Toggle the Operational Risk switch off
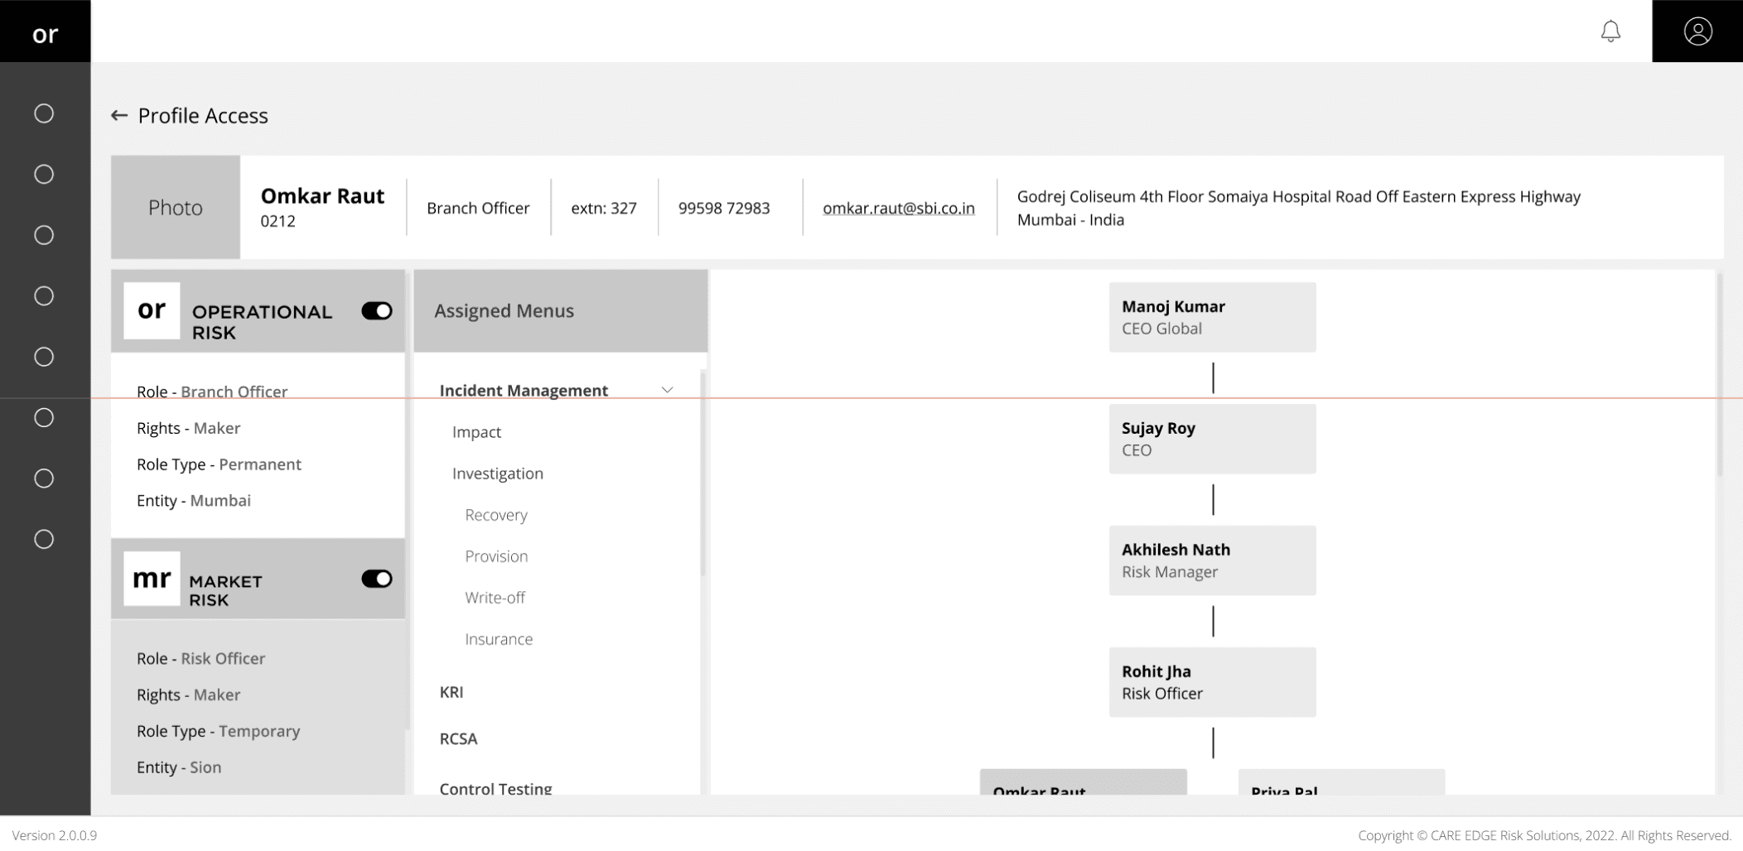This screenshot has height=851, width=1743. click(377, 310)
